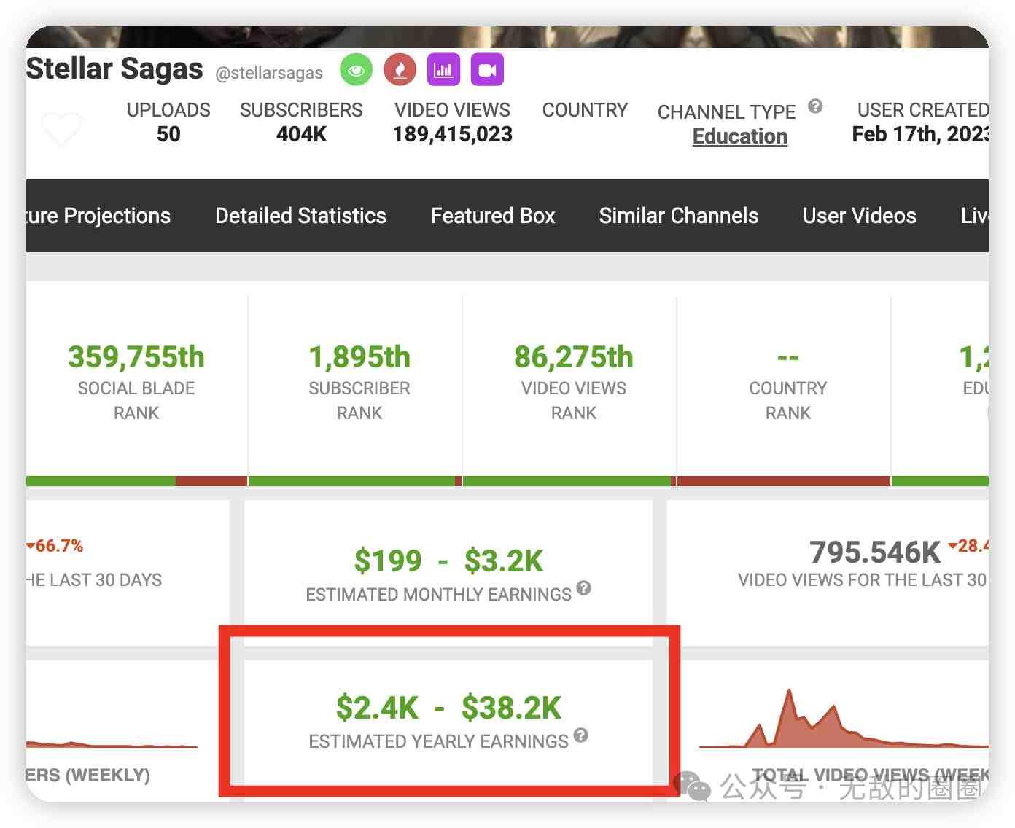Viewport: 1015px width, 828px height.
Task: Click the Social Blade Rank progress bar
Action: pyautogui.click(x=136, y=481)
